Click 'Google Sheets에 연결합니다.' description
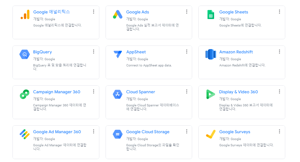Screen dimensions: 300x162 [x=240, y=25]
